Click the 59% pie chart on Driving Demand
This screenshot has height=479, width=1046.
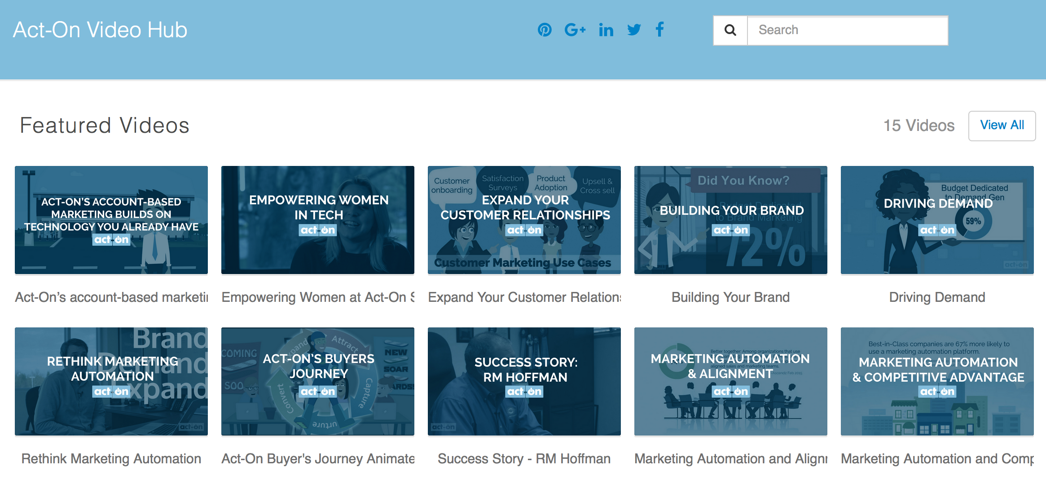(x=972, y=221)
